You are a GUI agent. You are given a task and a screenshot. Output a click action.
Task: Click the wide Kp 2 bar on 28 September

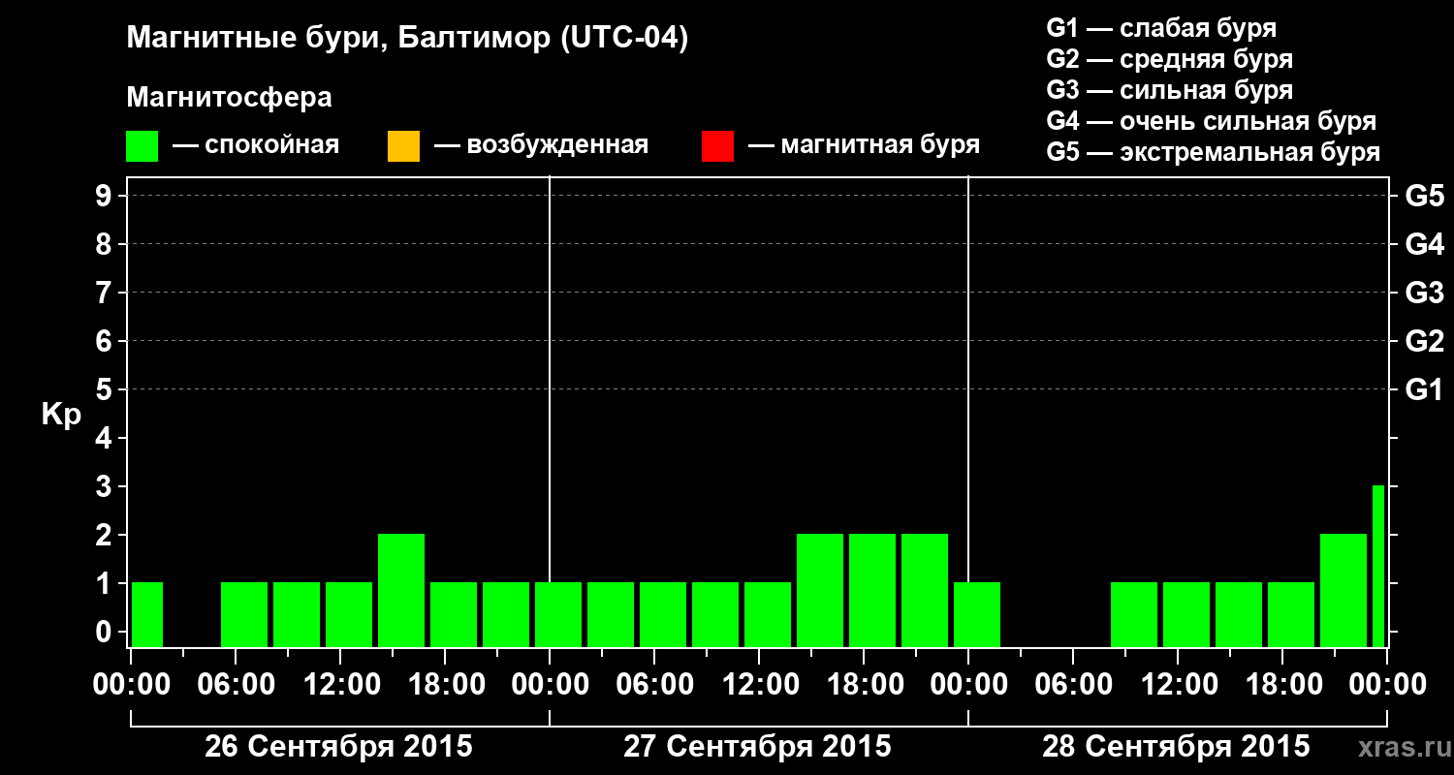coord(1343,590)
